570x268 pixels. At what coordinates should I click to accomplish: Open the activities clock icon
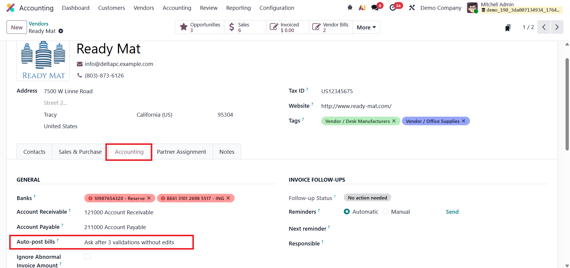393,8
